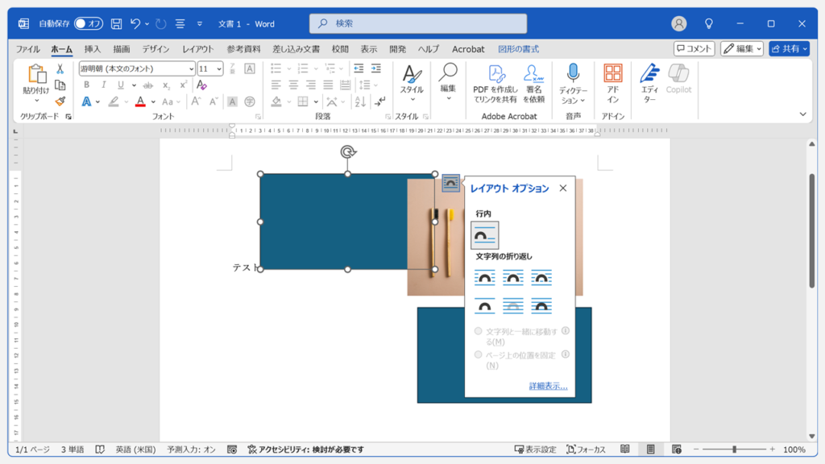Select the 行内 inline layout option
This screenshot has width=825, height=464.
pos(484,235)
